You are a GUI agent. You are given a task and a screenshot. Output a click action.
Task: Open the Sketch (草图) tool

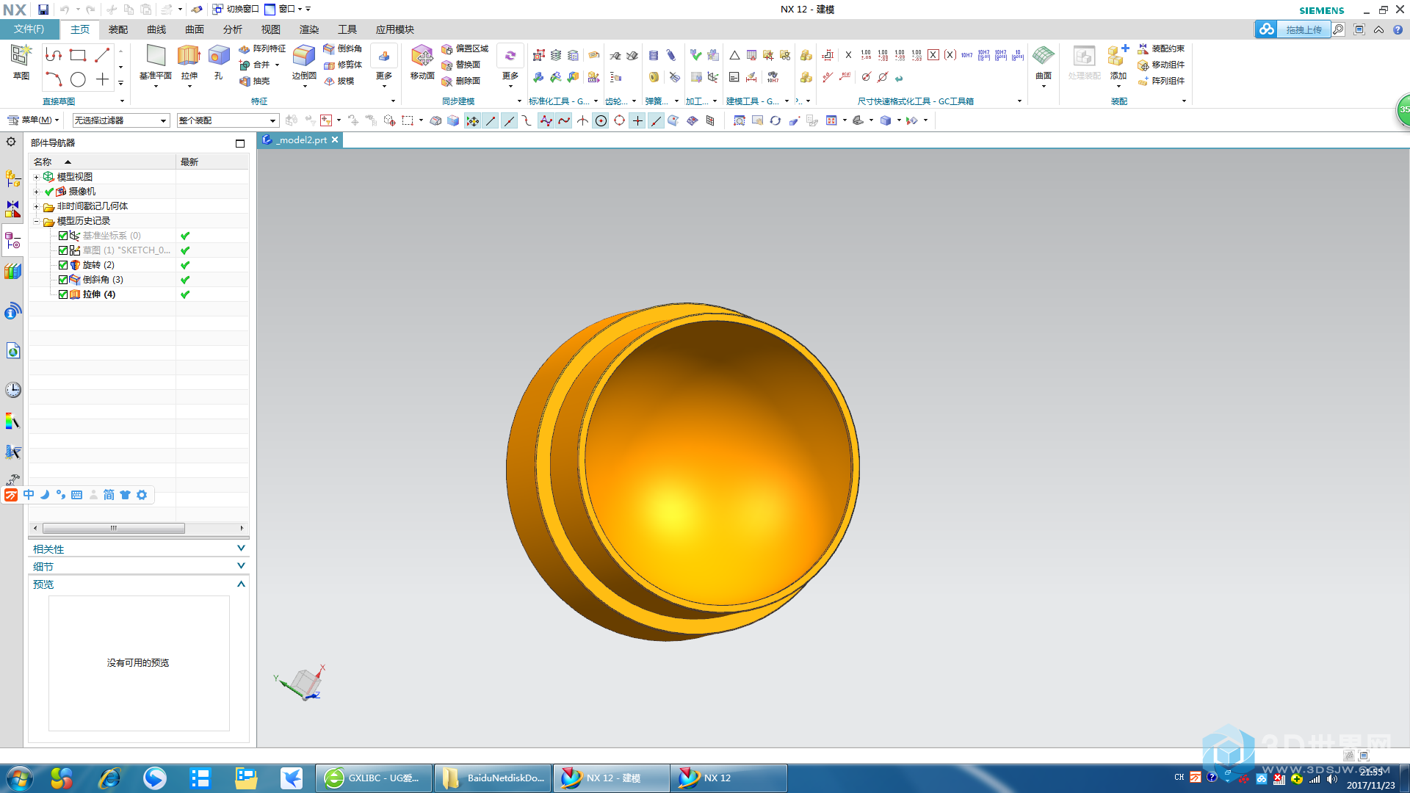[21, 62]
